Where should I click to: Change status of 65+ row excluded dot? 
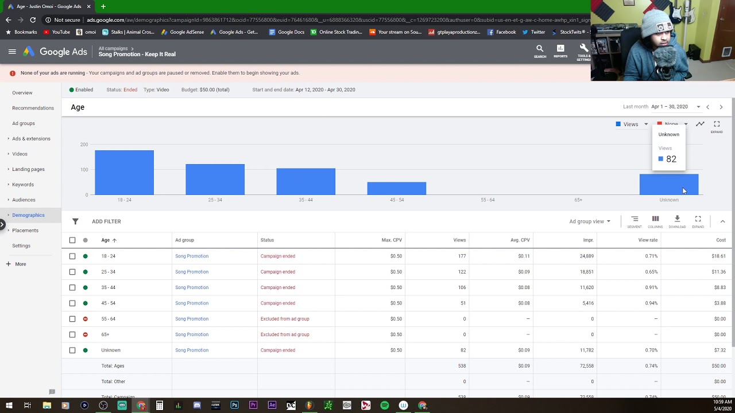click(x=86, y=334)
